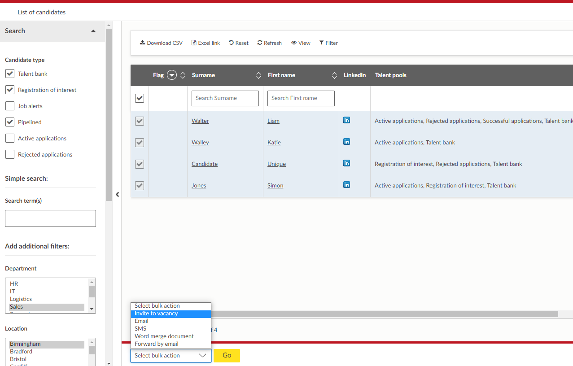Refresh the candidate list
The image size is (573, 366).
[x=269, y=43]
